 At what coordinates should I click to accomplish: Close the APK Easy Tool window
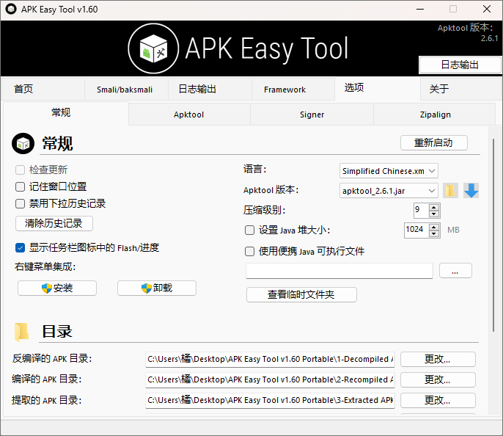coord(487,9)
